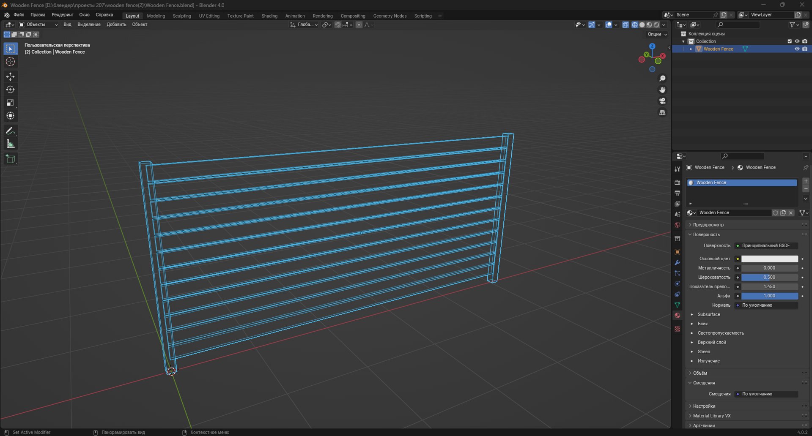Toggle camera view icon
Screen dimensions: 812x436
tap(662, 101)
